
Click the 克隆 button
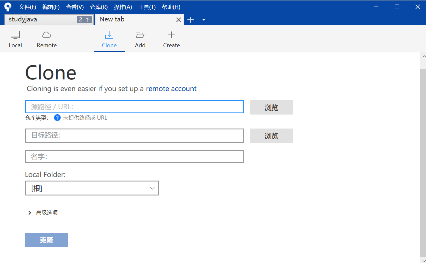tap(46, 240)
